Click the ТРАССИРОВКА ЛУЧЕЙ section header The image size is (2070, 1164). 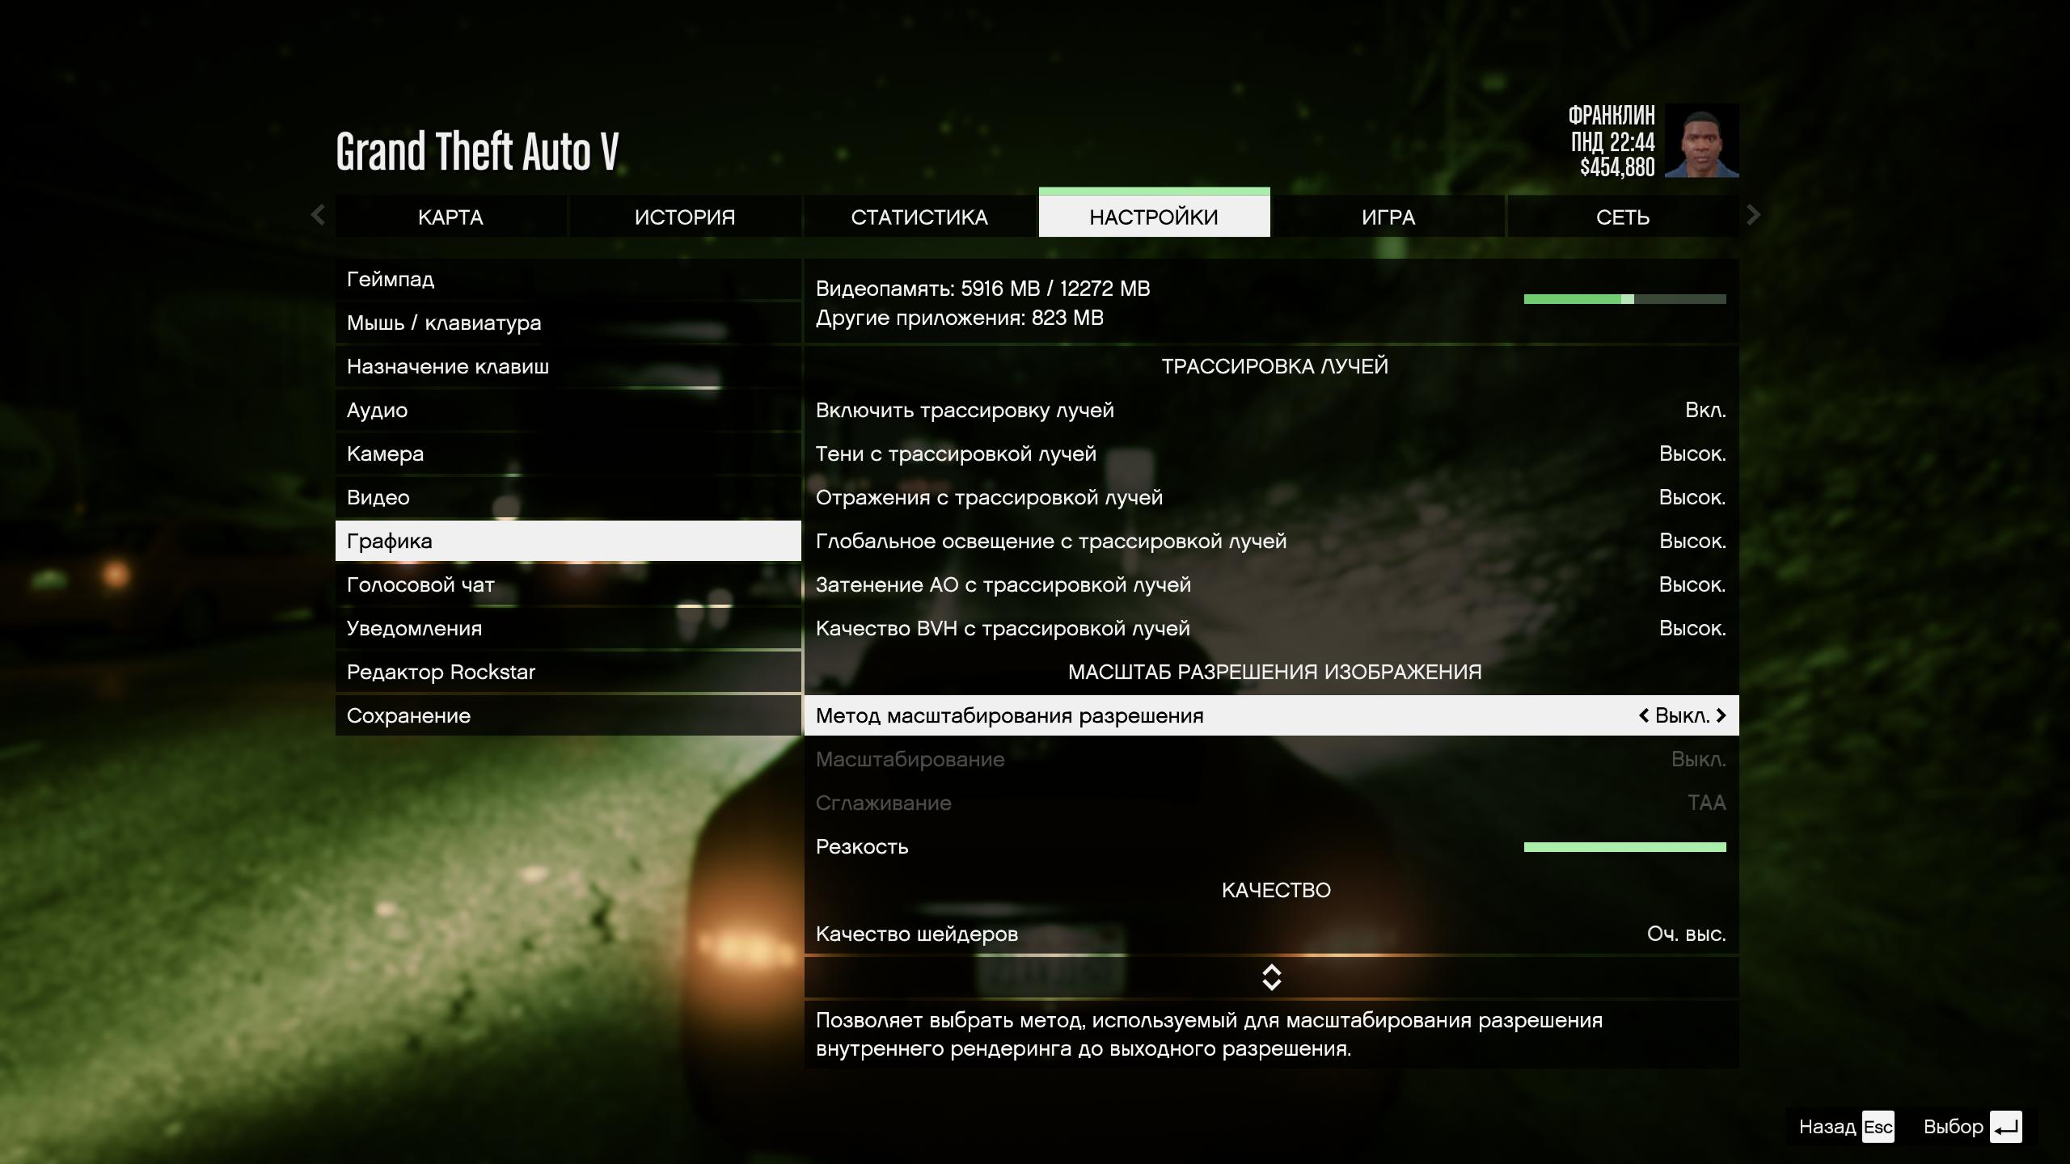[x=1275, y=366]
